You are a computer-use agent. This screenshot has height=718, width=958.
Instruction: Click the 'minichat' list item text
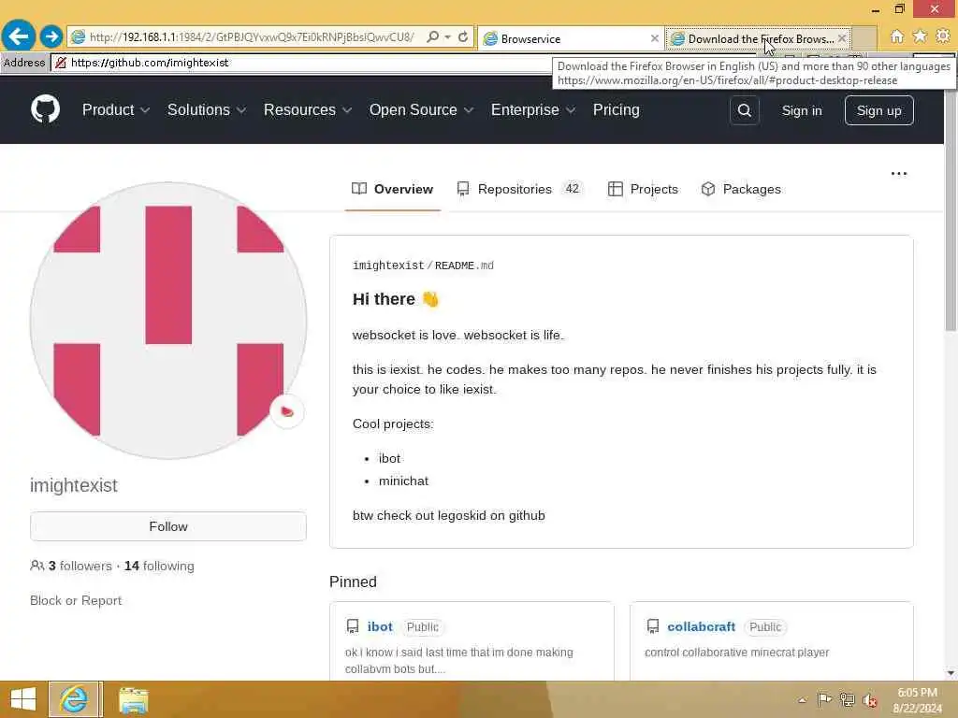click(403, 481)
